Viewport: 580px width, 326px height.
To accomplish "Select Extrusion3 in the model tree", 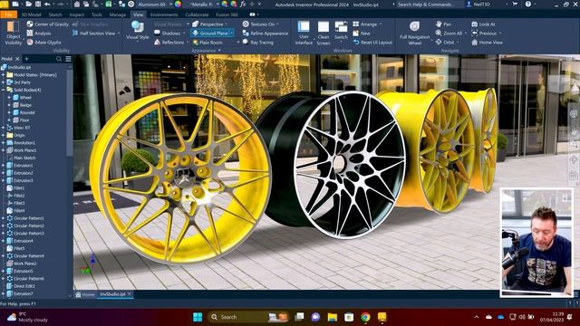I will point(20,180).
